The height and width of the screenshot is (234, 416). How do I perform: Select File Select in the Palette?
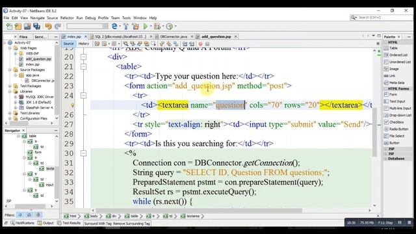tap(396, 136)
